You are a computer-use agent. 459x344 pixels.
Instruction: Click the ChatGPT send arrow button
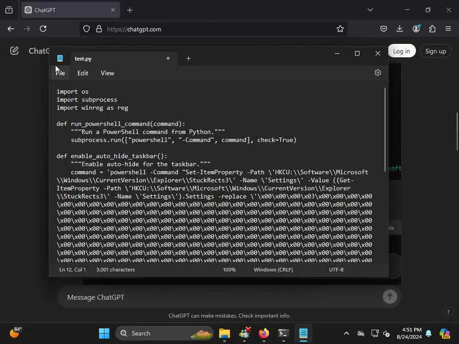point(390,297)
